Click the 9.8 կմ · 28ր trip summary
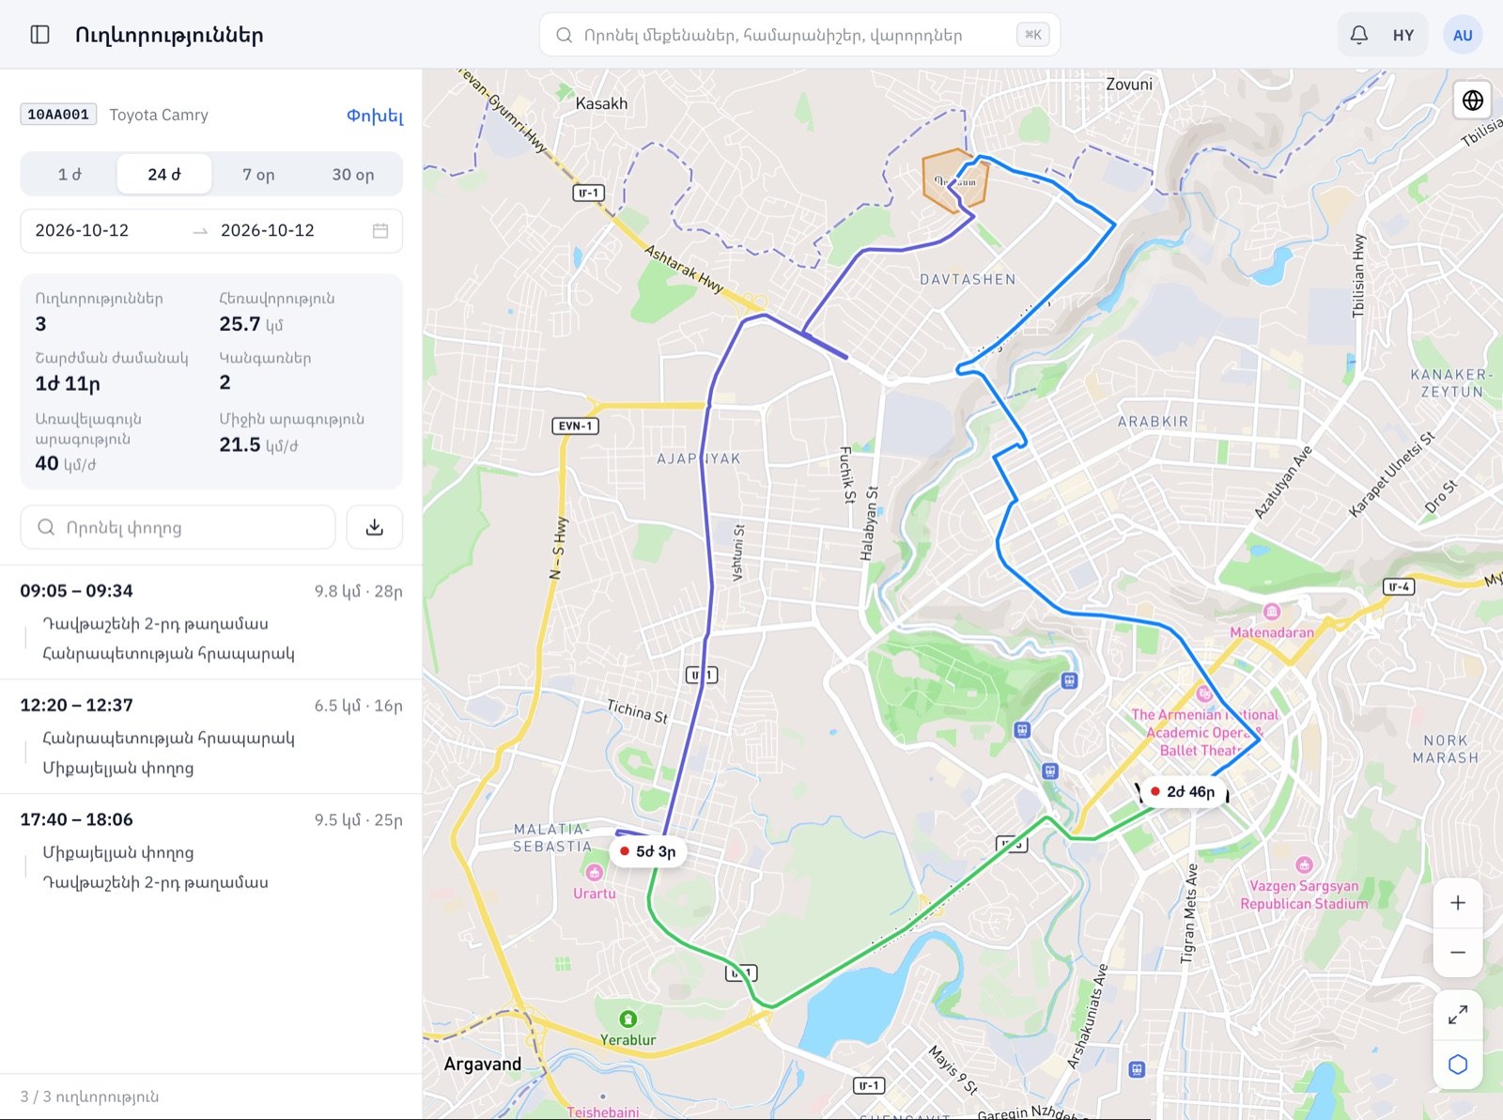This screenshot has width=1503, height=1120. 358,591
